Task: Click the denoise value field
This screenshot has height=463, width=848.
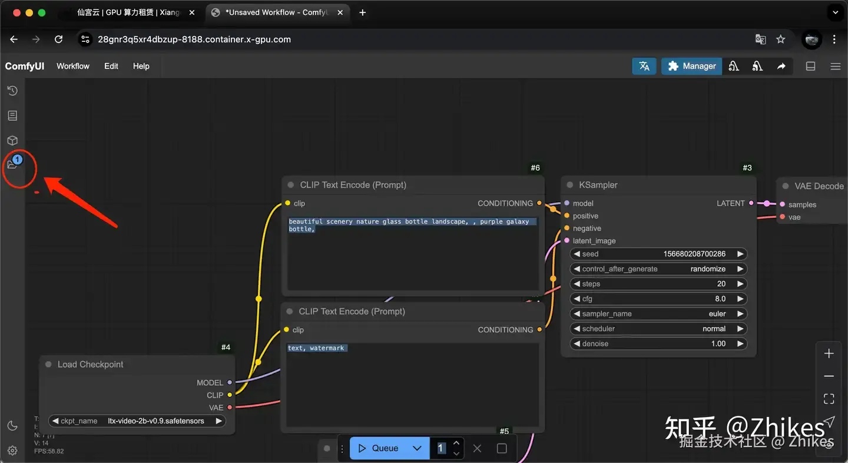Action: [x=658, y=343]
